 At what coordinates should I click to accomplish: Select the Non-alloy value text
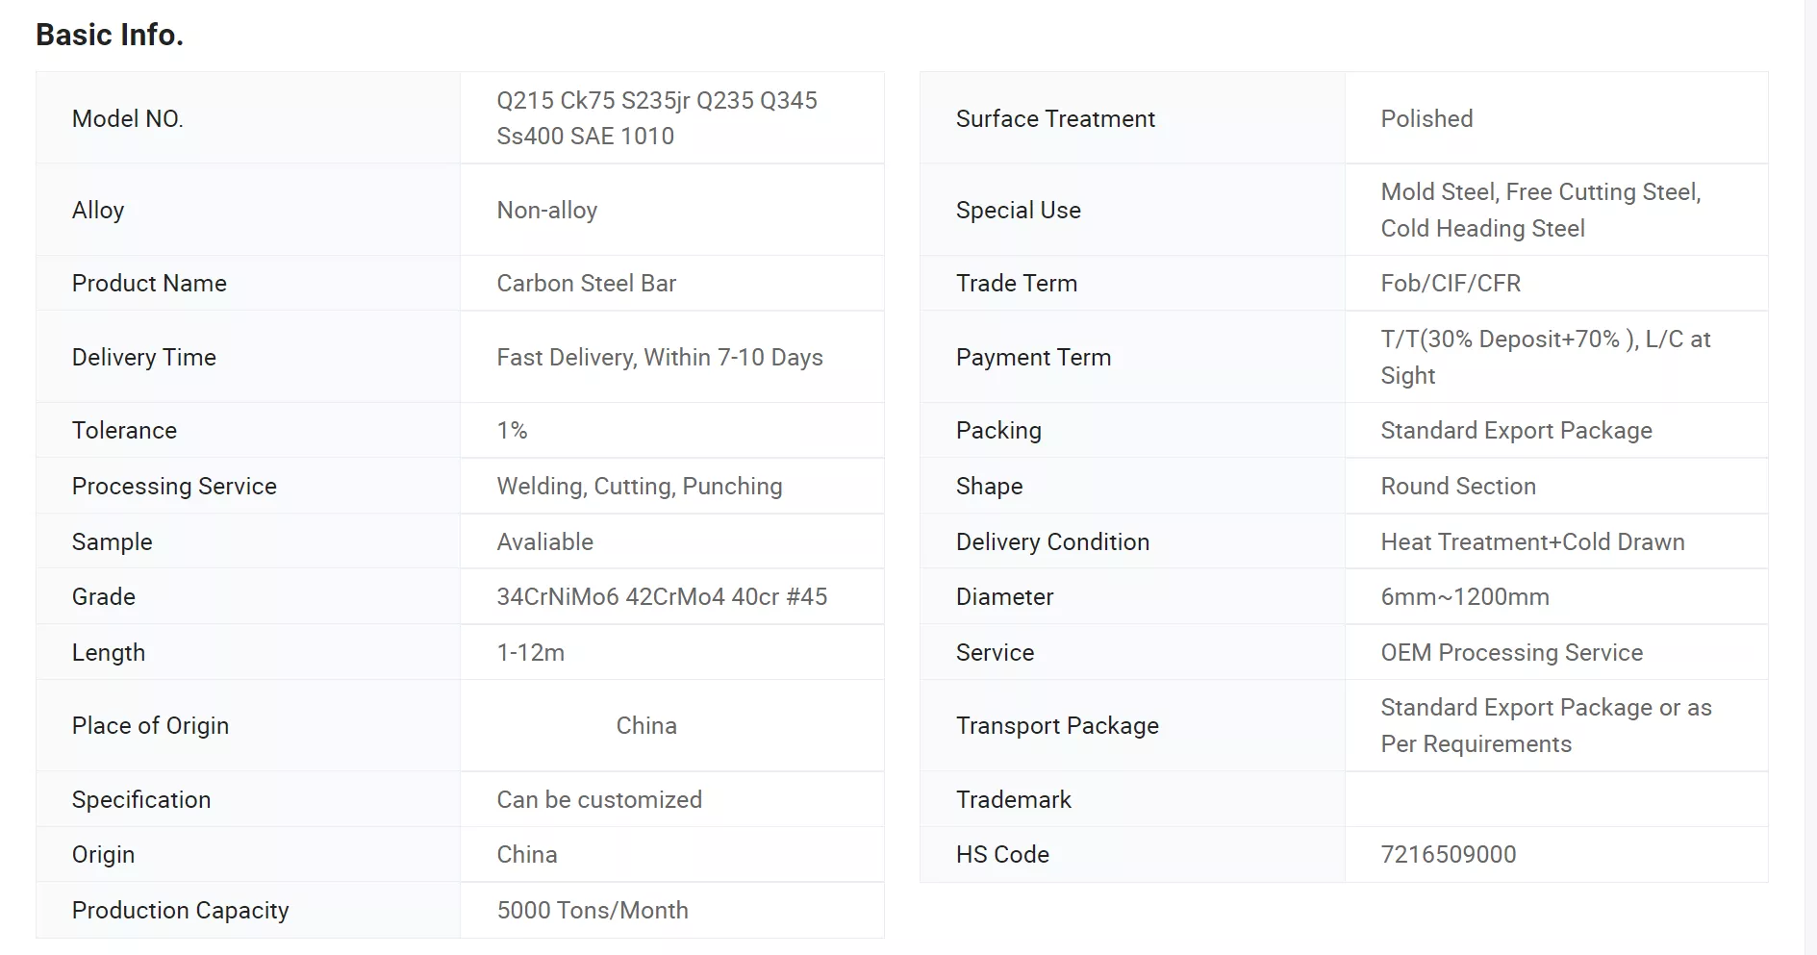pyautogui.click(x=547, y=210)
